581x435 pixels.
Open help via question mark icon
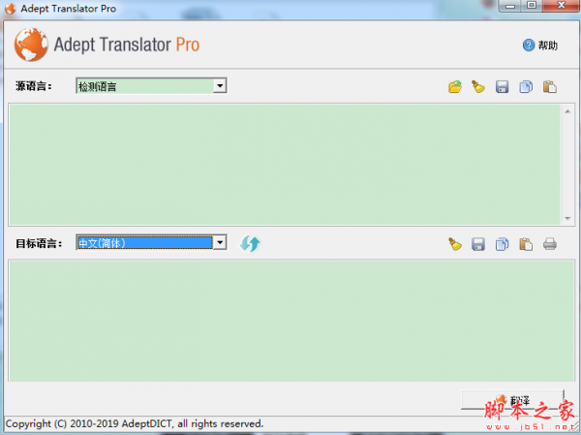pyautogui.click(x=529, y=46)
